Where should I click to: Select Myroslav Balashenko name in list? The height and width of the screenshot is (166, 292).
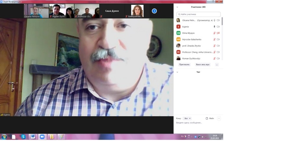pyautogui.click(x=192, y=39)
